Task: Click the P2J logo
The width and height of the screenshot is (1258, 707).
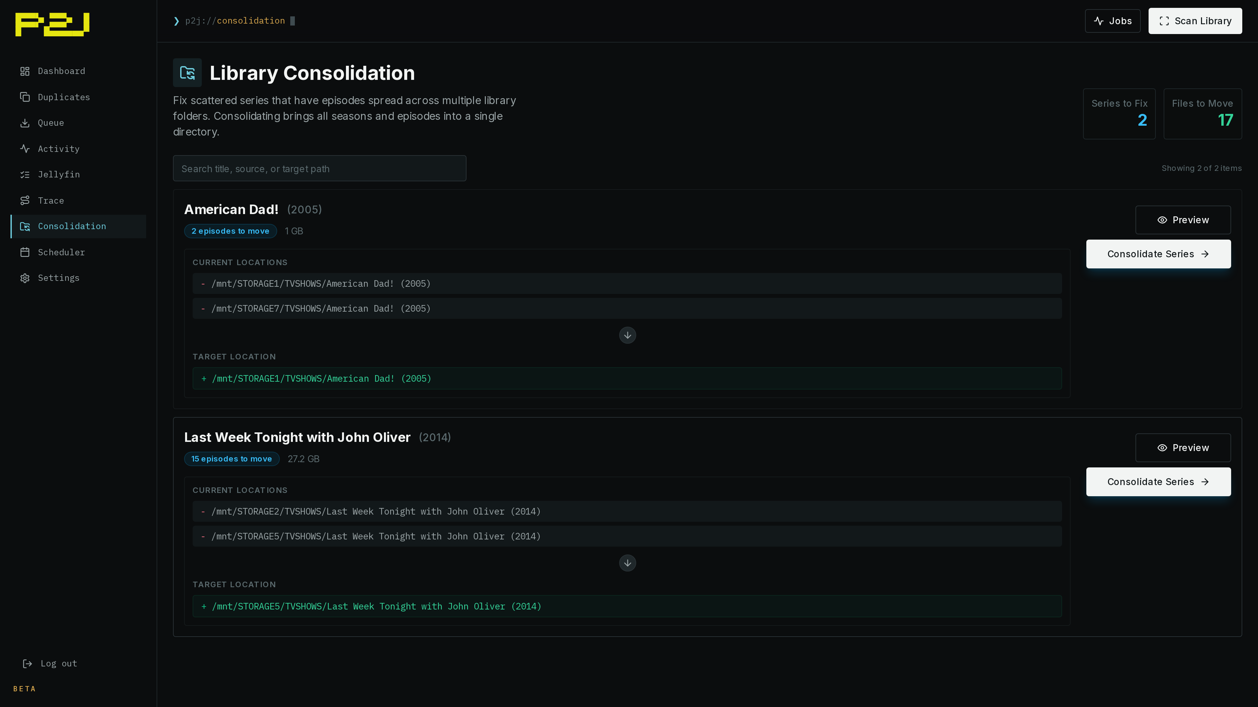Action: coord(52,25)
